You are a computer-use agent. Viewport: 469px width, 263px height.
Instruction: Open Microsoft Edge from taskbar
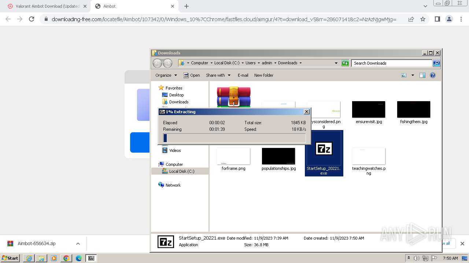pyautogui.click(x=79, y=258)
